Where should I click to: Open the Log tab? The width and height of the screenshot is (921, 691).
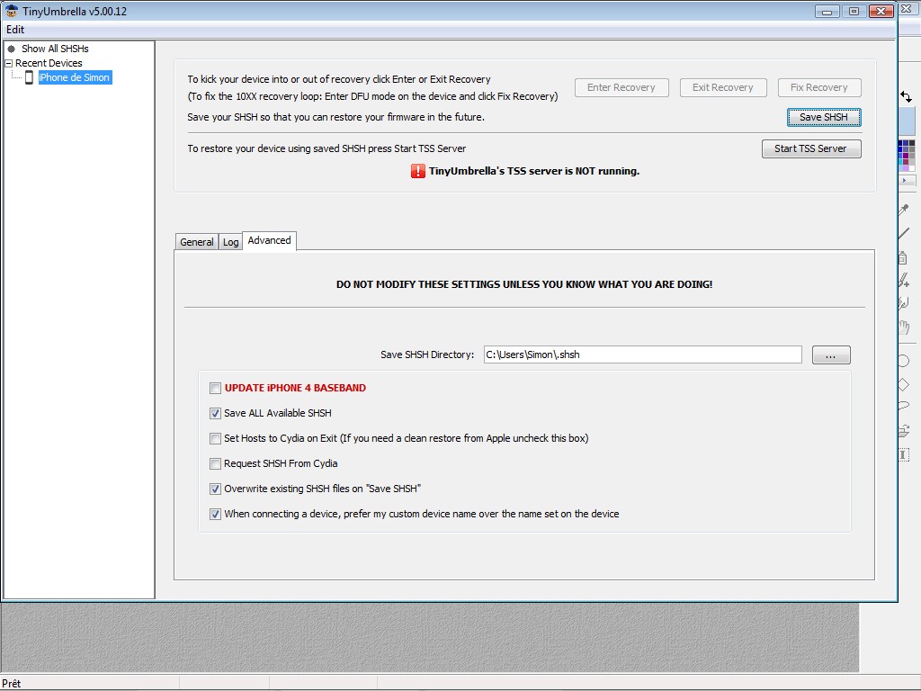click(x=231, y=242)
